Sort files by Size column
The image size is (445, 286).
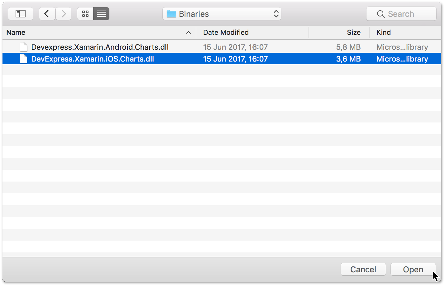pos(354,32)
